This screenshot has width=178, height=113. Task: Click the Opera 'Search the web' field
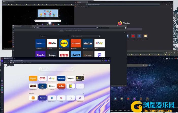pyautogui.click(x=57, y=69)
